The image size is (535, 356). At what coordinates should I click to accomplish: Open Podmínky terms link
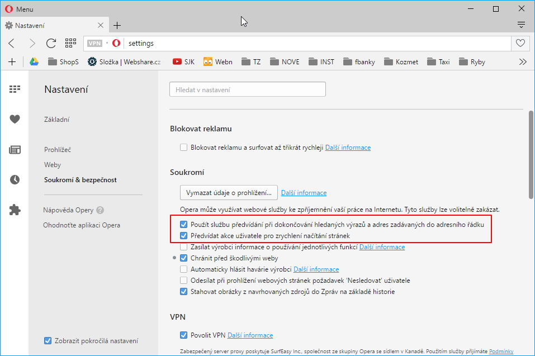click(501, 351)
